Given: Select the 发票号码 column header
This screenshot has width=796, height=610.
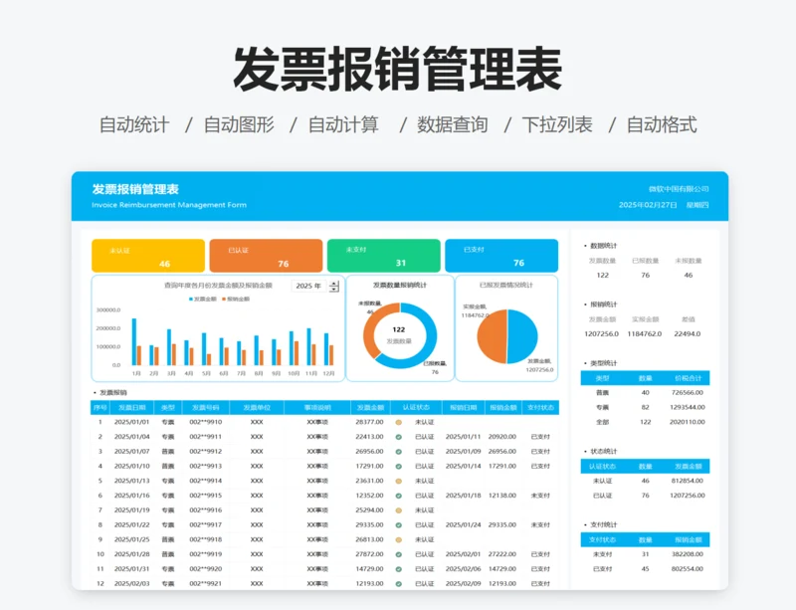Looking at the screenshot, I should point(206,407).
